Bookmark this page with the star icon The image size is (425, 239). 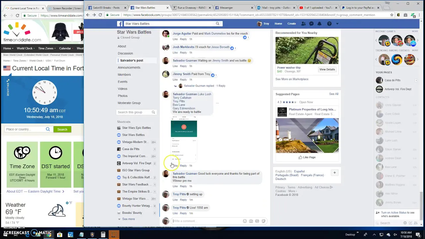point(392,15)
